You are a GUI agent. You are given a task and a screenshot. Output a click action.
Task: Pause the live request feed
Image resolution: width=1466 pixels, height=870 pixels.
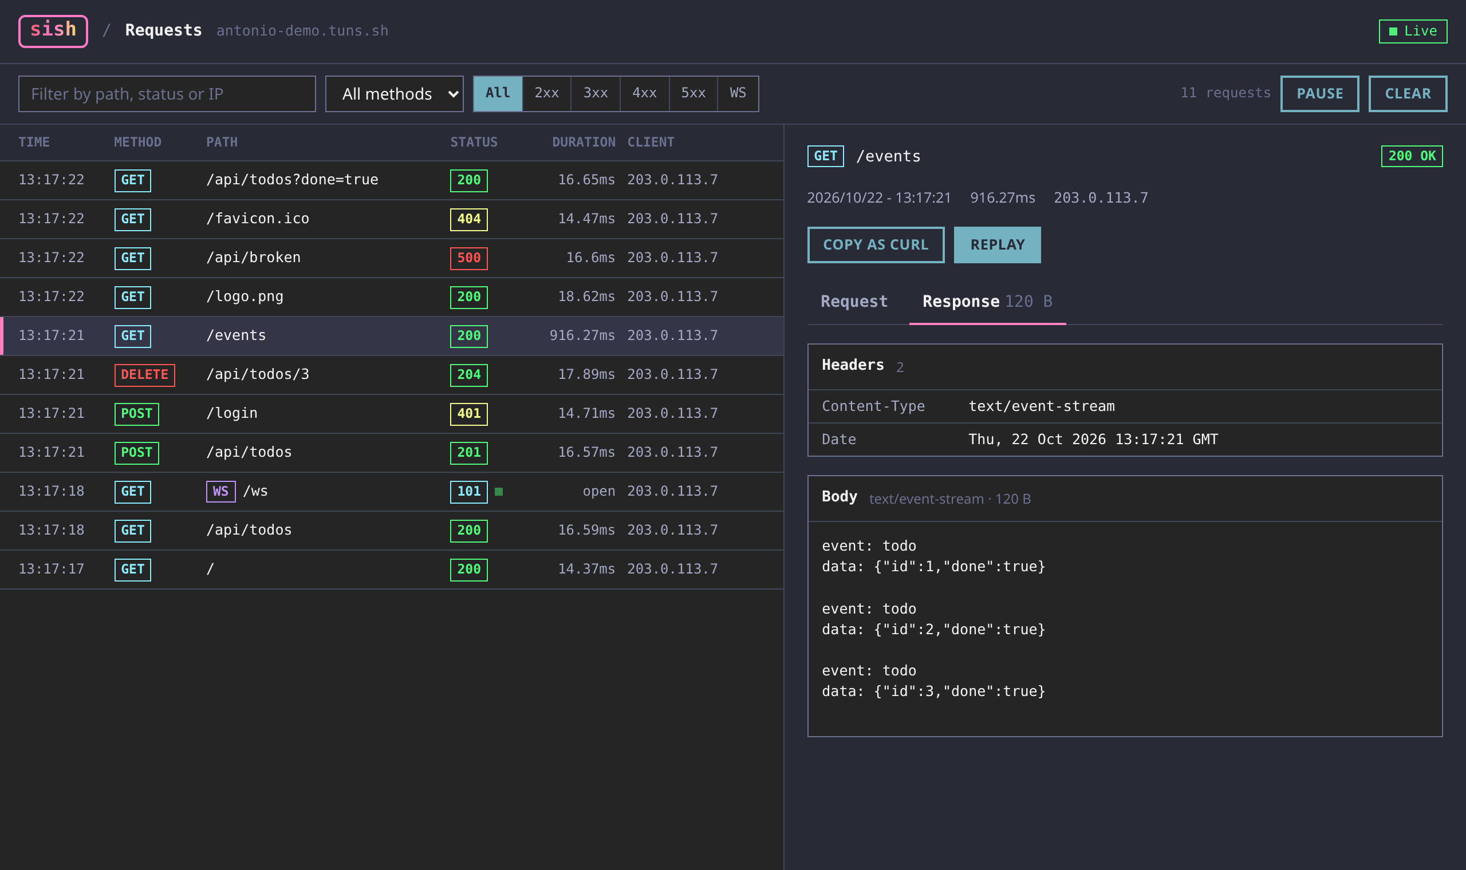click(x=1319, y=94)
